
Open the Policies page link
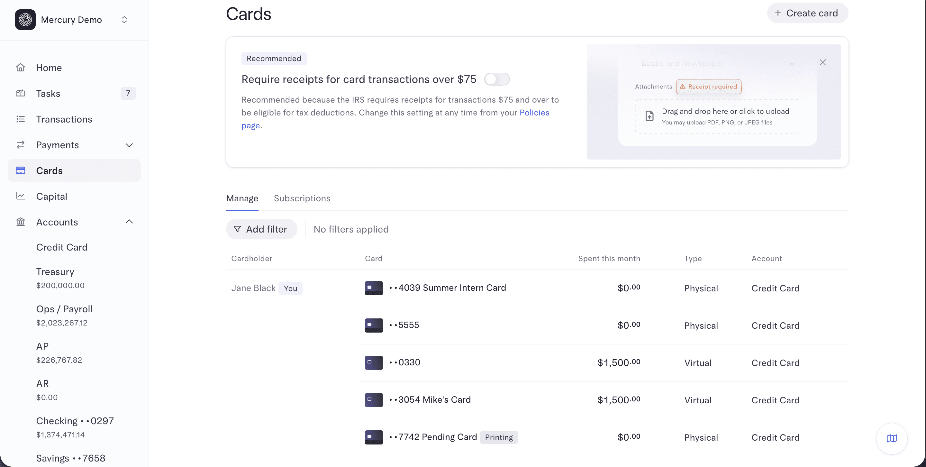point(534,113)
